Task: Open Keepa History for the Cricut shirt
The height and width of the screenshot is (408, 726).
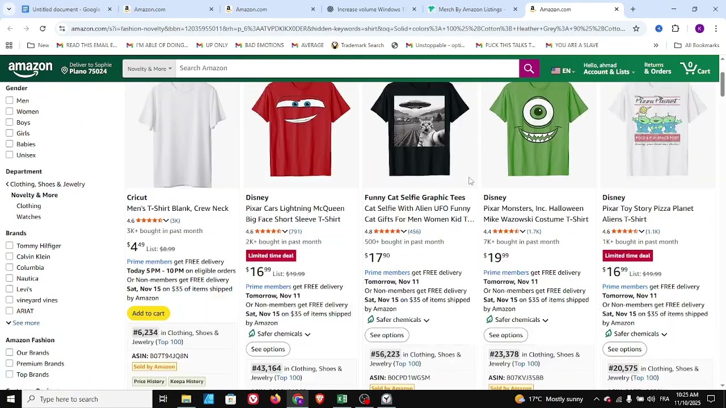Action: [187, 381]
